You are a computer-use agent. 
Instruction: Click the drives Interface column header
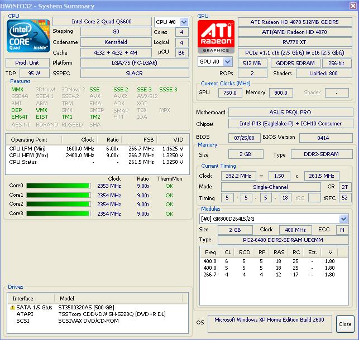(31, 299)
